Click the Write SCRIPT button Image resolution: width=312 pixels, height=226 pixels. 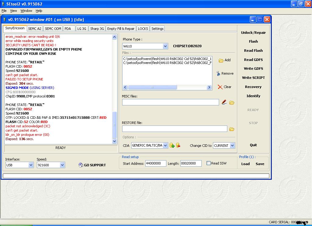pyautogui.click(x=253, y=78)
